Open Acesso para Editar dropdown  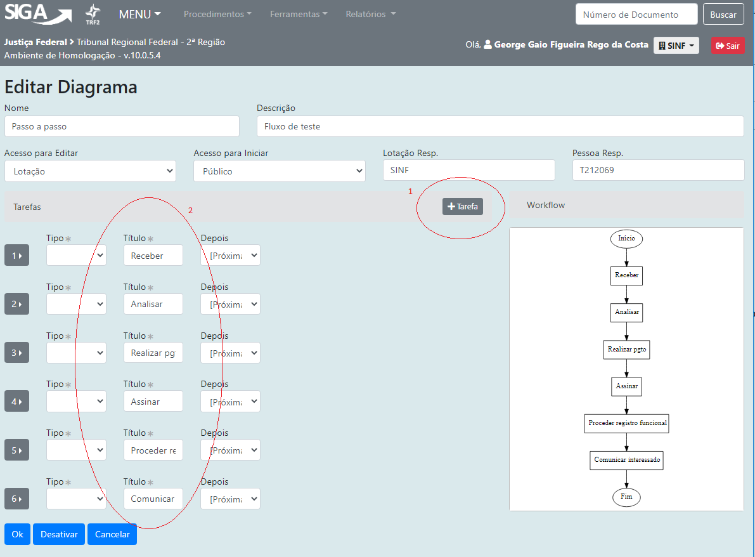tap(90, 171)
